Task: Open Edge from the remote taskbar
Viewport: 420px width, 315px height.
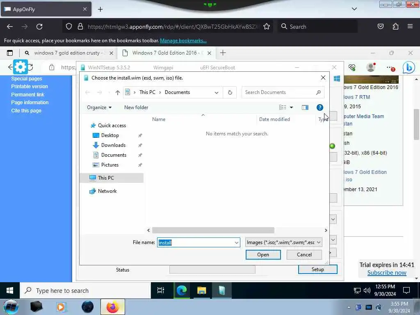Action: [181, 290]
